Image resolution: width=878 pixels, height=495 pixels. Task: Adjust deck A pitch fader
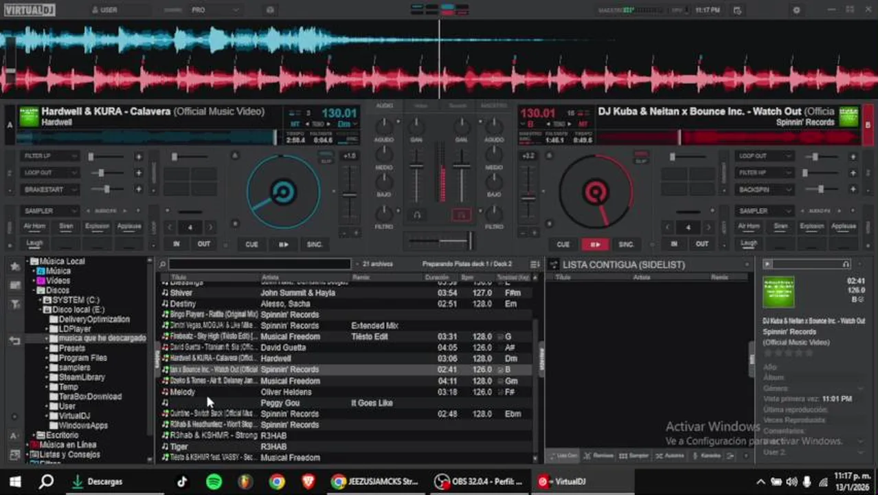[x=350, y=195]
